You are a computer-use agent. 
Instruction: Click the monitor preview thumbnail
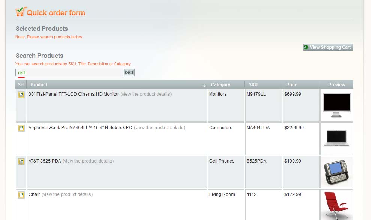pos(336,105)
